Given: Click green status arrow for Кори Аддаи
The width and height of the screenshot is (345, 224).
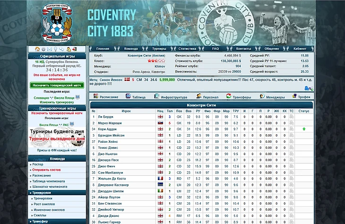Looking at the screenshot, I should tap(304, 129).
